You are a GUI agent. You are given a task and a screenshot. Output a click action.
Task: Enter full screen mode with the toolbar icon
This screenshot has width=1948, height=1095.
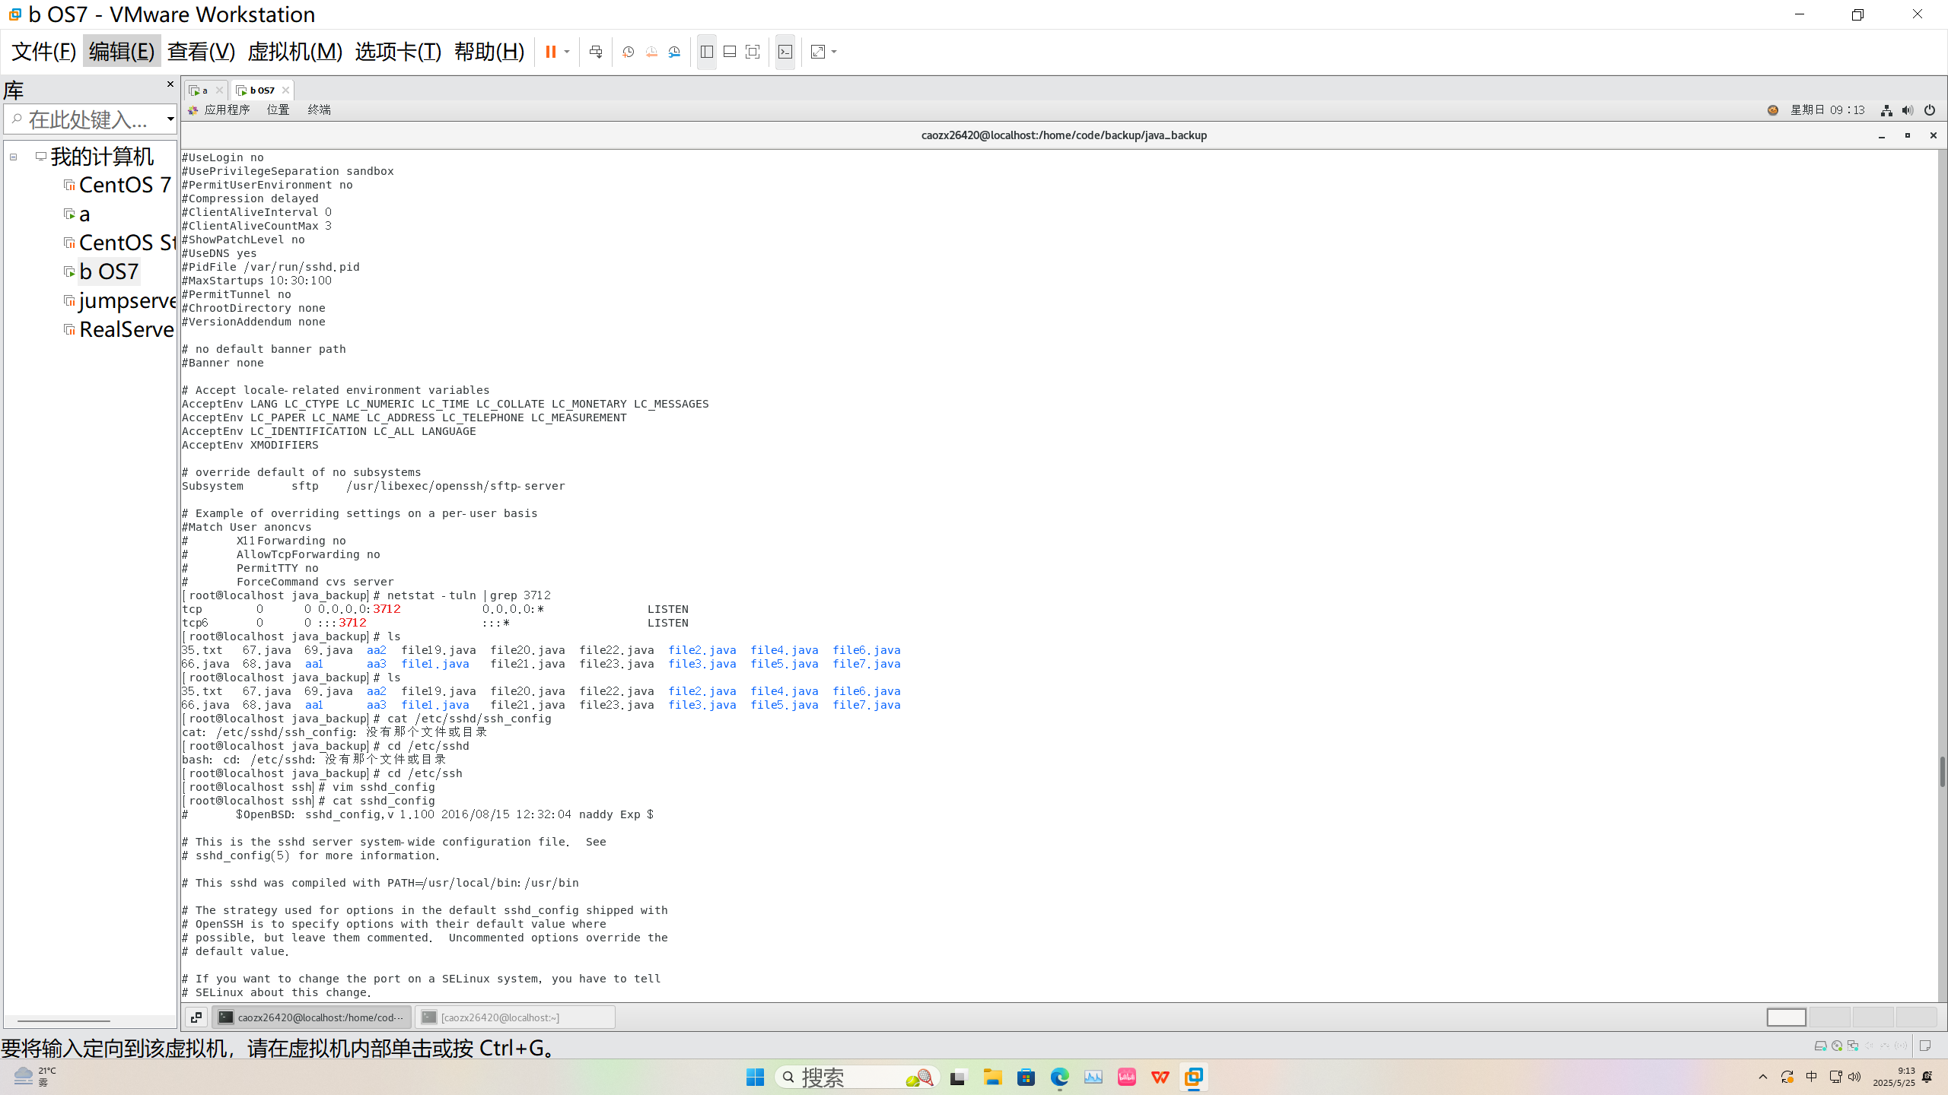click(x=753, y=52)
